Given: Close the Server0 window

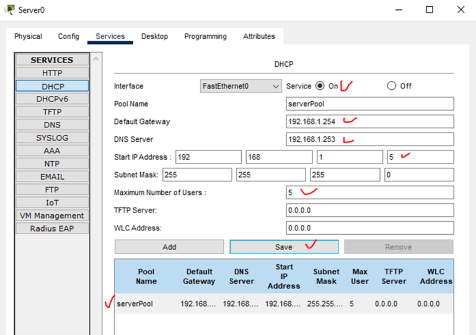Looking at the screenshot, I should (x=461, y=10).
